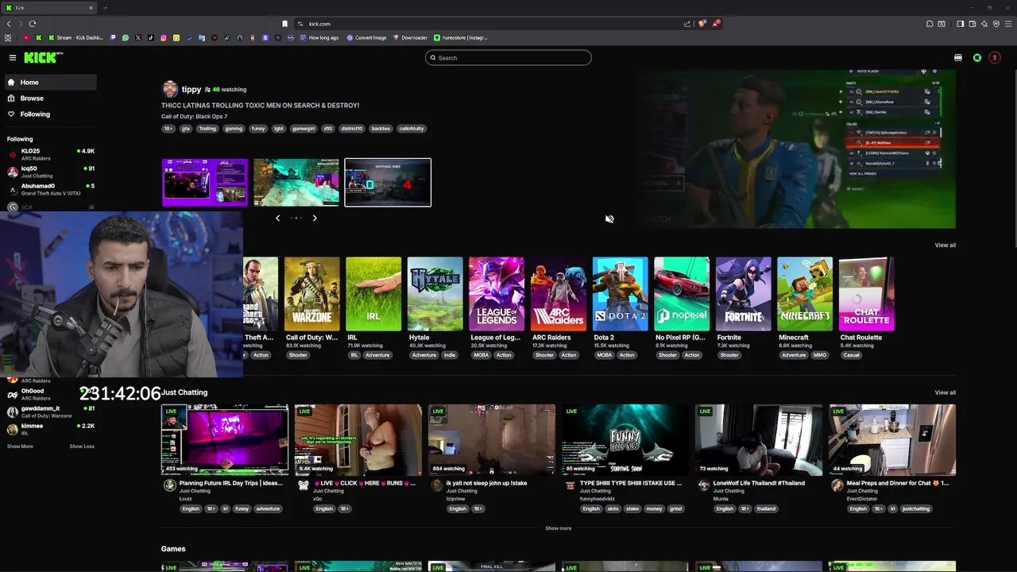Click View all next to the category cards
This screenshot has width=1017, height=572.
pyautogui.click(x=945, y=245)
